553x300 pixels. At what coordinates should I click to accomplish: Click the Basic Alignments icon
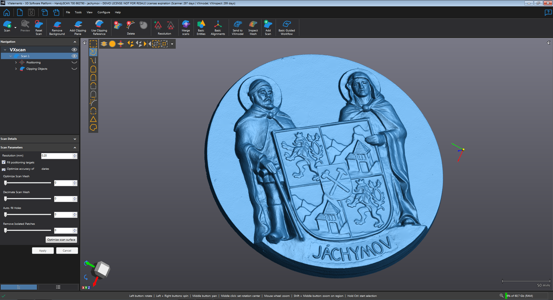click(x=218, y=28)
